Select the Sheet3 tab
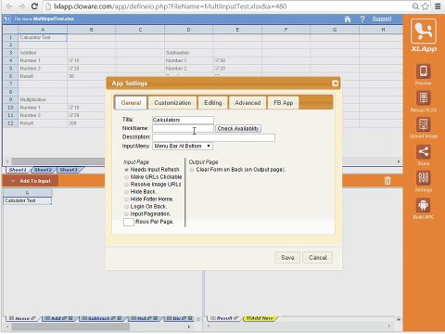The image size is (445, 334). (69, 170)
